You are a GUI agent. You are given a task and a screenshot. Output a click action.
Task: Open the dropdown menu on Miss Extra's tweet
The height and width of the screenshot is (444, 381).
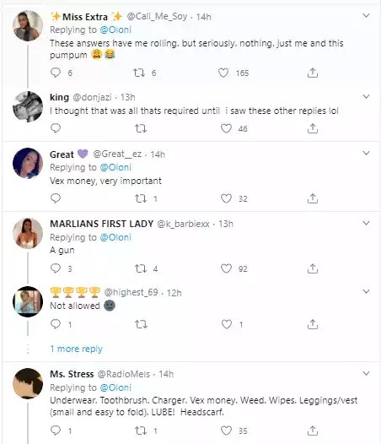tap(367, 15)
